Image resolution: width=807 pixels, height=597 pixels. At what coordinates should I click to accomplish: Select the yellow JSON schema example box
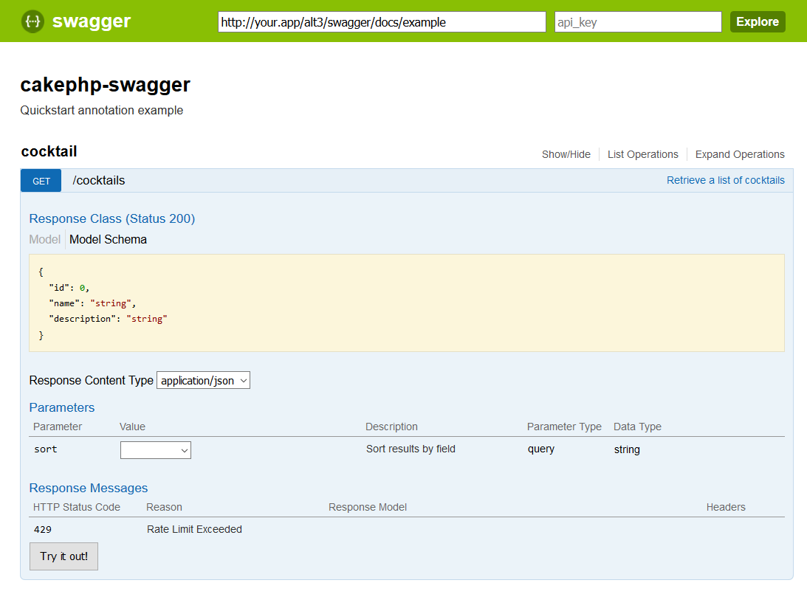click(406, 303)
